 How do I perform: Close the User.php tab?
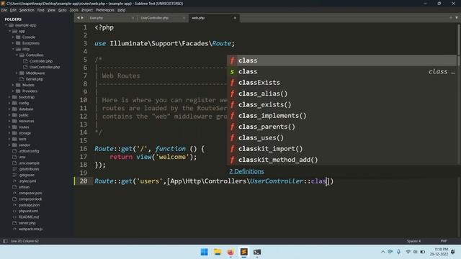133,18
